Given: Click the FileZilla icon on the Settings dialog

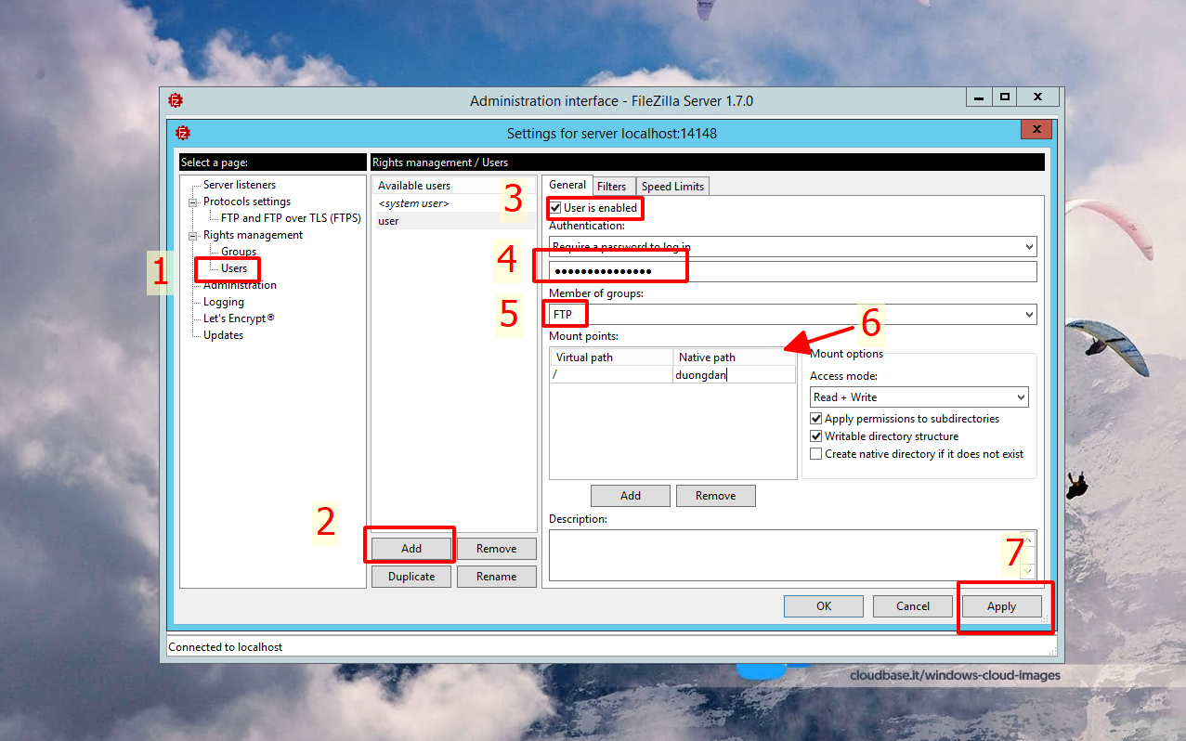Looking at the screenshot, I should point(183,133).
